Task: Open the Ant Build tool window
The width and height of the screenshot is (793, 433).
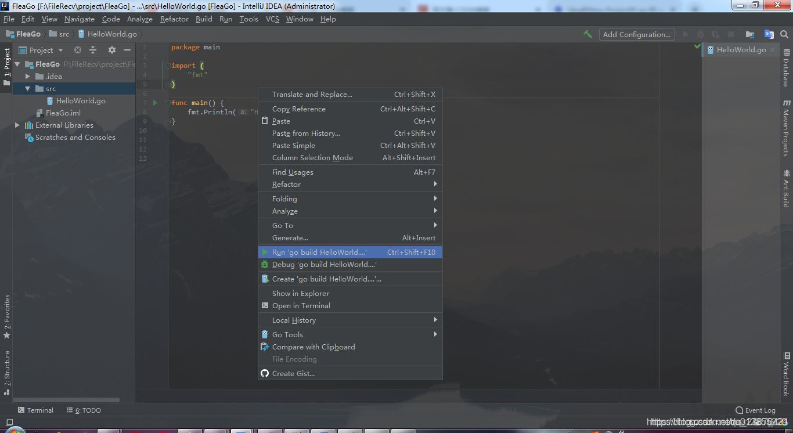Action: tap(786, 188)
